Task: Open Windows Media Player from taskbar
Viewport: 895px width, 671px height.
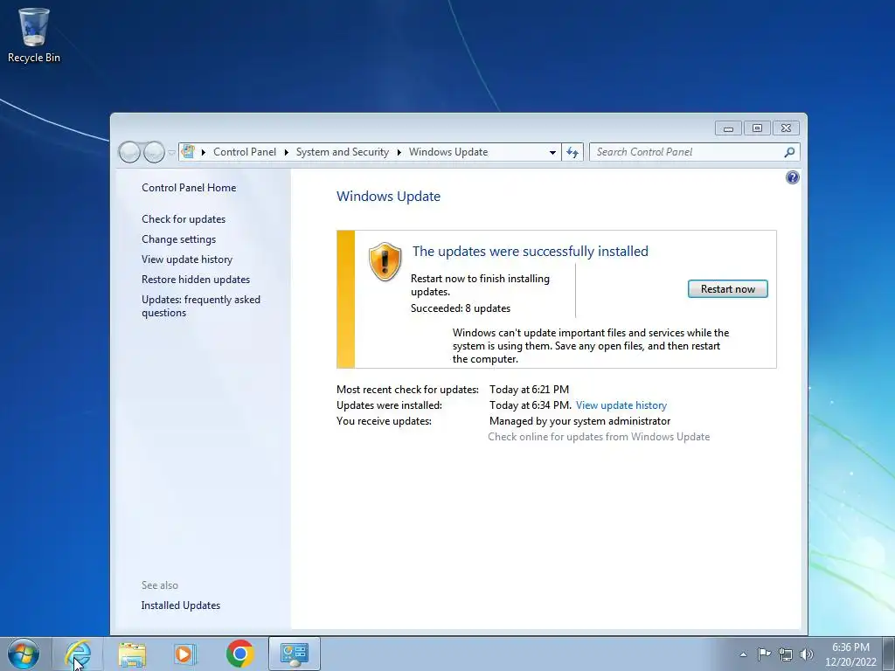Action: 184,654
